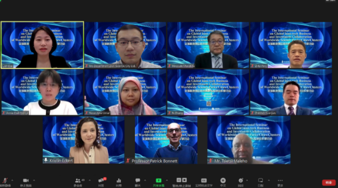This screenshot has height=188, width=338.
Task: Open the language interpretation icon
Action: (223, 181)
